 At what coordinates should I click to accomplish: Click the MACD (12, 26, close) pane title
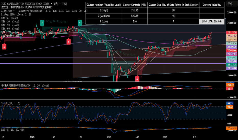pyautogui.click(x=25, y=86)
